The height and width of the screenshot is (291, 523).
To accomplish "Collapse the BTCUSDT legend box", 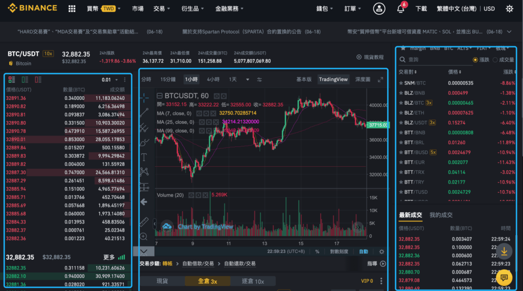I will [159, 96].
